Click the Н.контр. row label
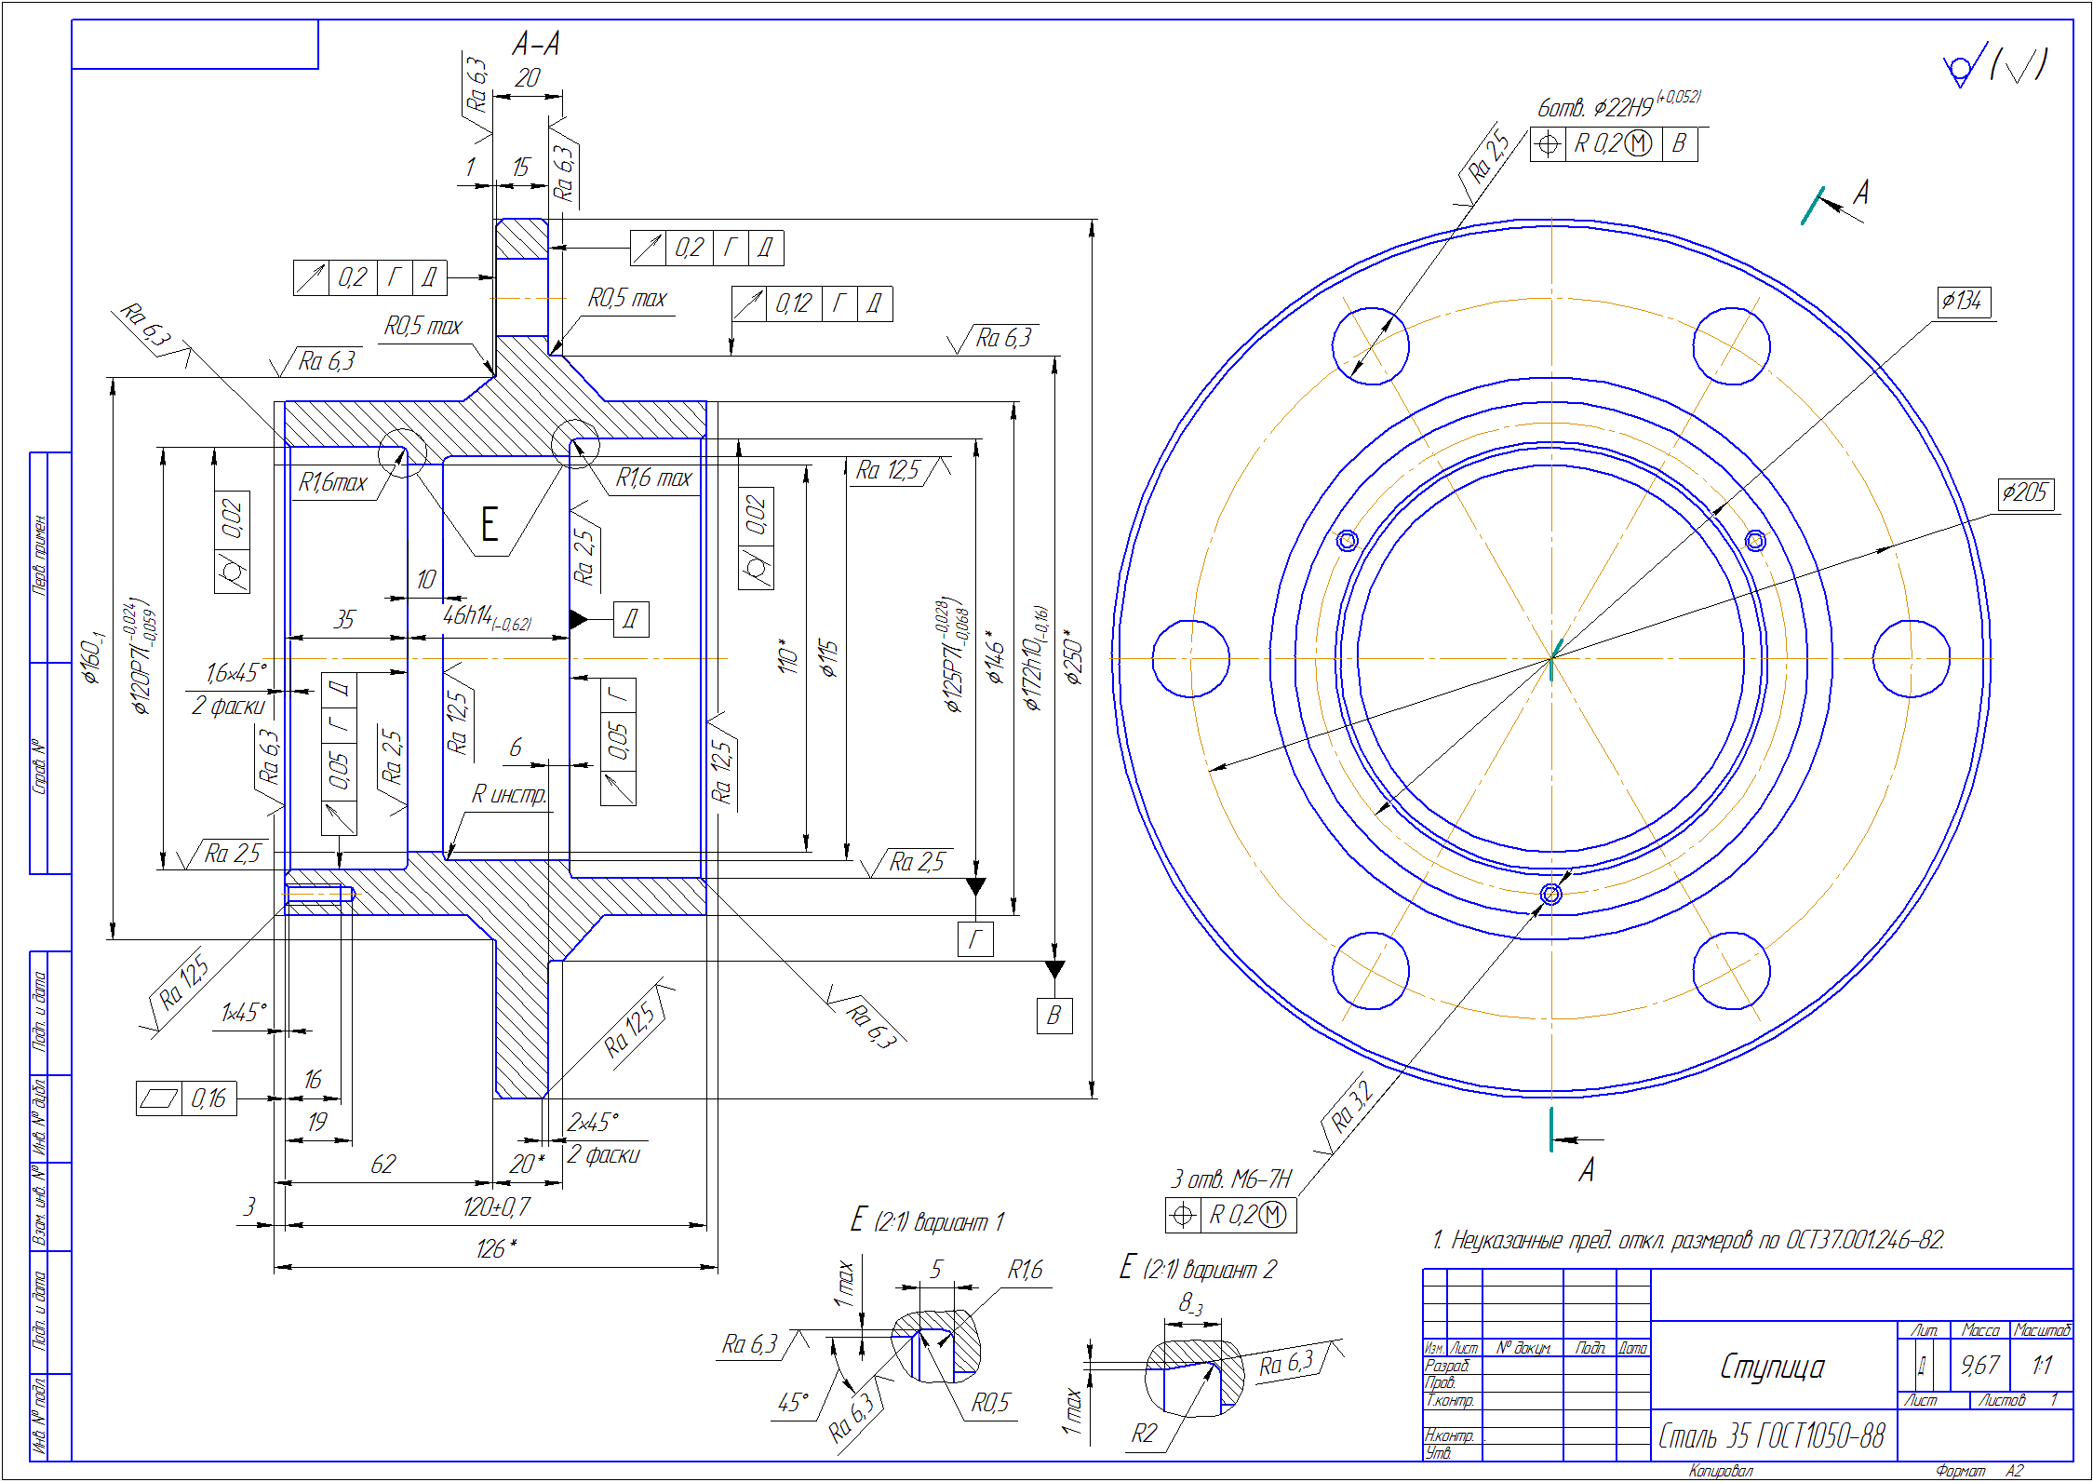 [1449, 1435]
